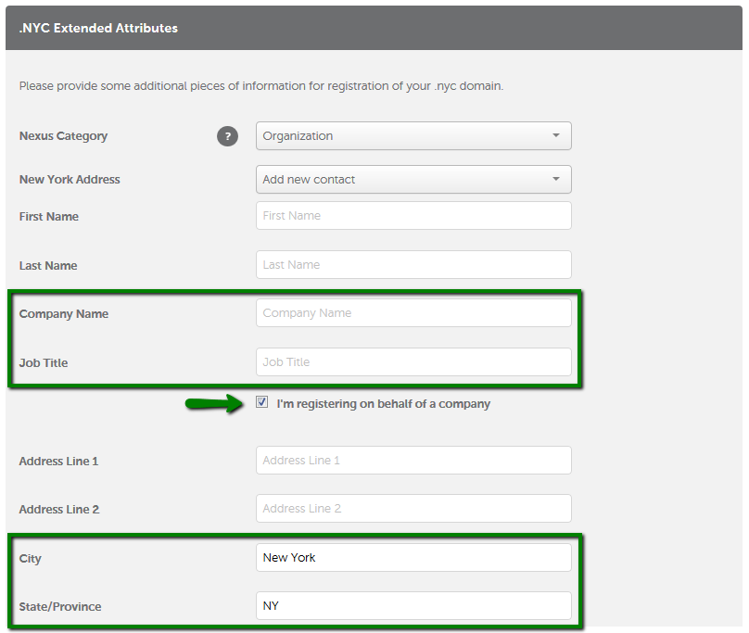Open the Nexus Category Organization dropdown
Screen dimensions: 749x633
413,135
